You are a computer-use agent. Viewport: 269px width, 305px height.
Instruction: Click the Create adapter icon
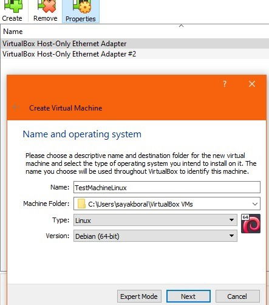13,11
